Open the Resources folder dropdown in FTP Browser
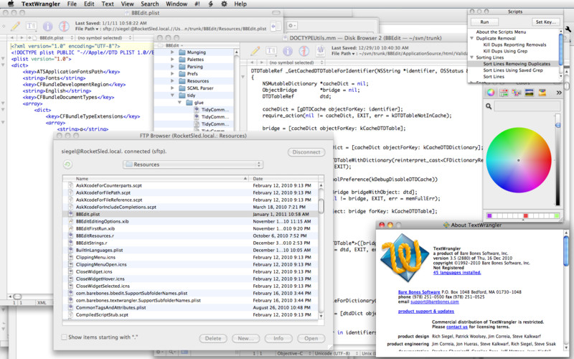 (193, 164)
